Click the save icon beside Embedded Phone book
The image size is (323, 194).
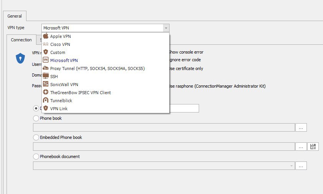[313, 147]
